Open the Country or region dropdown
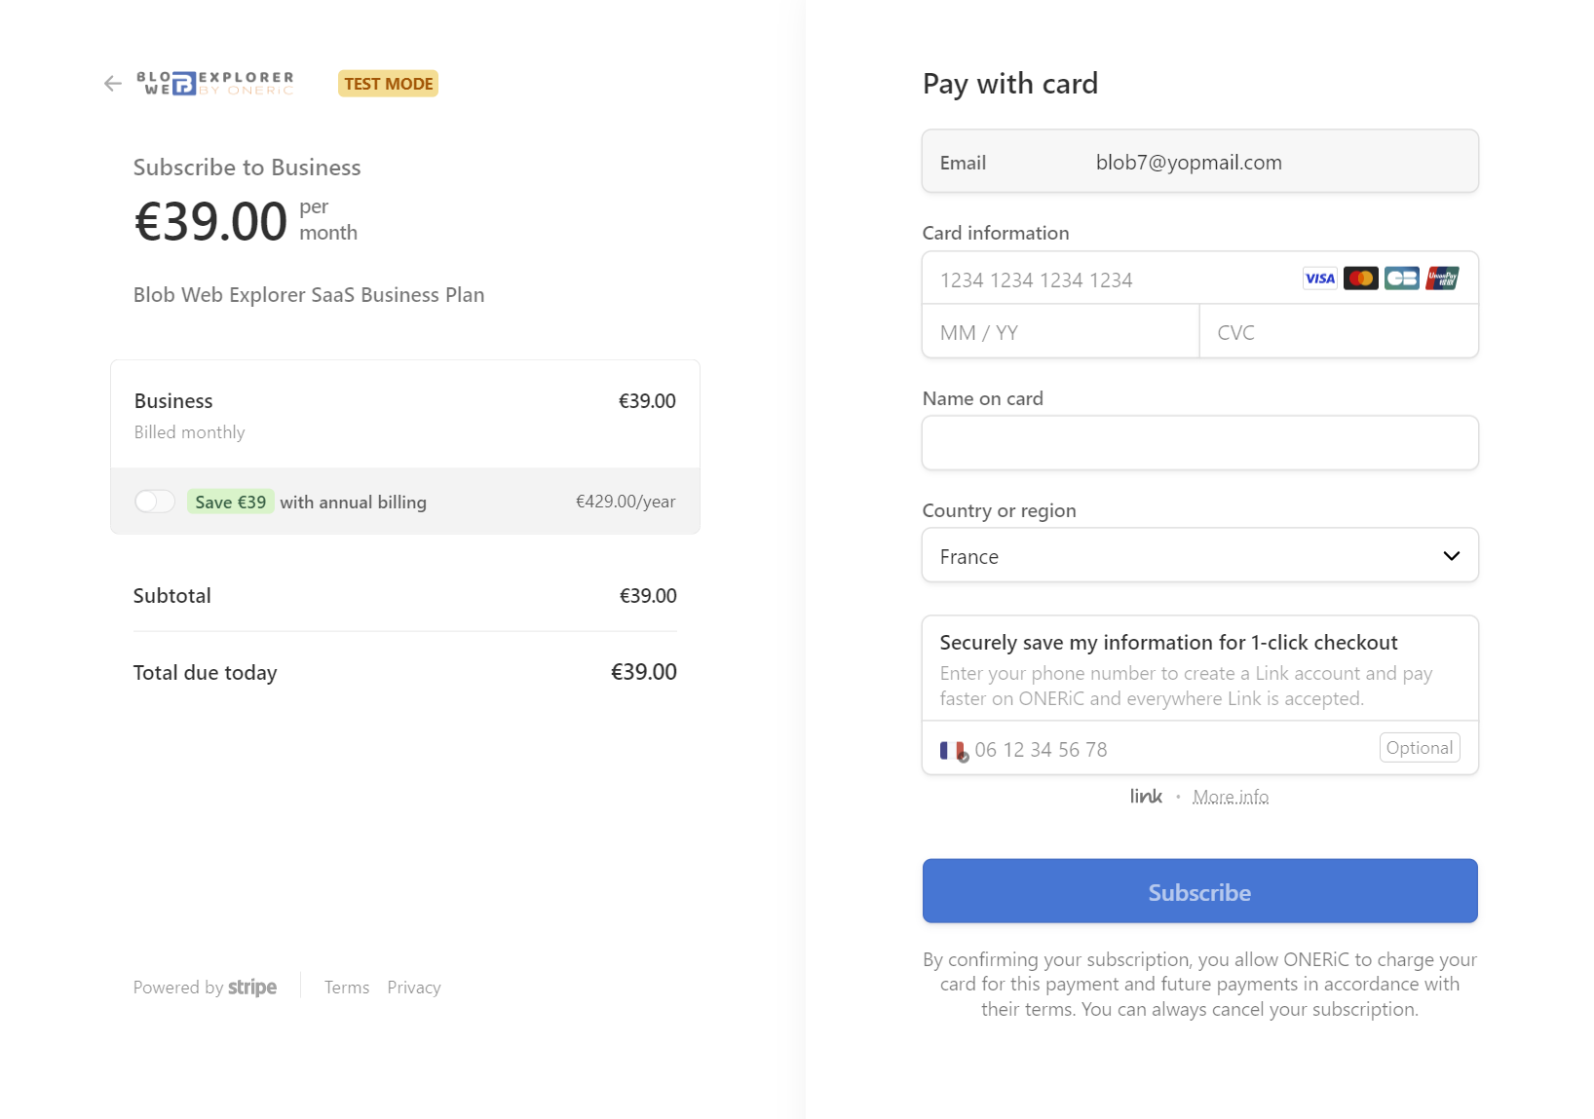This screenshot has height=1119, width=1594. tap(1200, 555)
